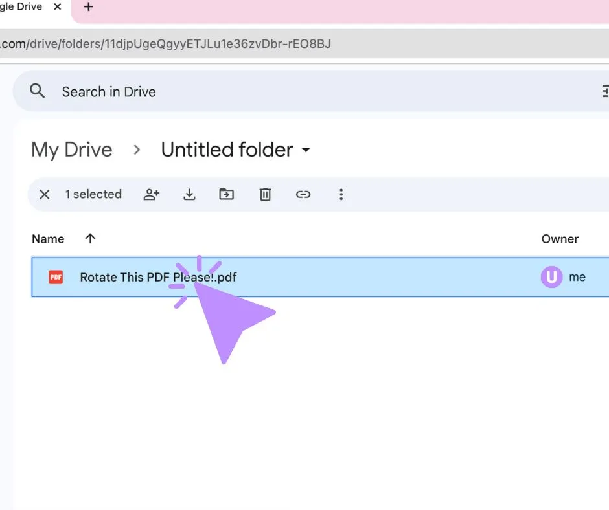Open the Share dialog for the selected PDF
This screenshot has width=609, height=510.
click(x=151, y=194)
